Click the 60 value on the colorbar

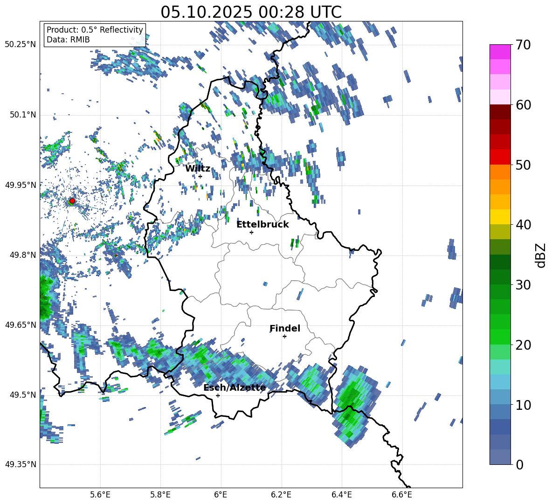point(523,104)
